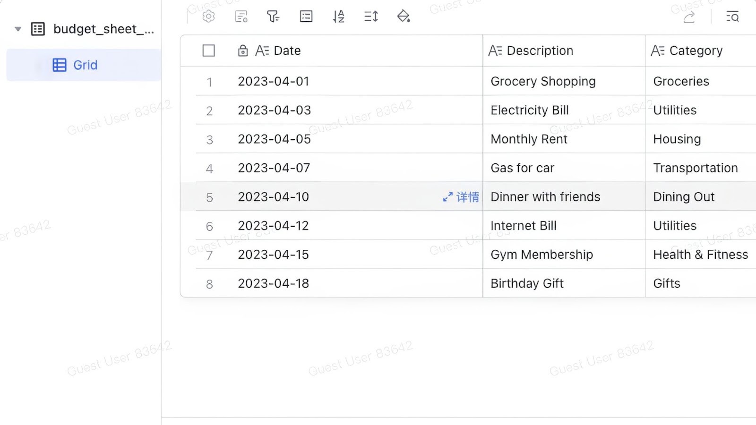The height and width of the screenshot is (425, 756).
Task: Collapse the budget_sheet tree item
Action: (x=17, y=28)
